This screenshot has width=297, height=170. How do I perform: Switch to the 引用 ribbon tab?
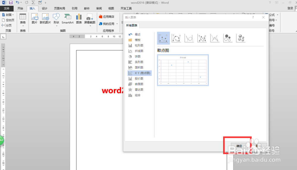(x=75, y=9)
